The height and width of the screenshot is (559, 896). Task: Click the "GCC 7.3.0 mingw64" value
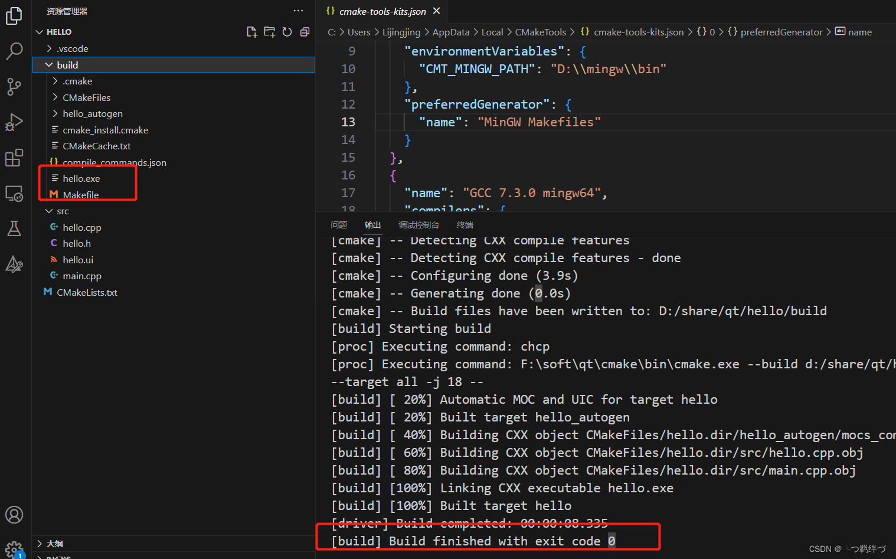(531, 192)
